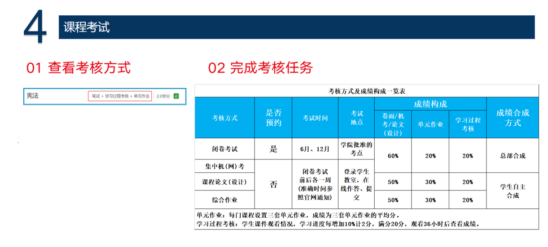
Task: Click the large number 4 section marker
Action: click(35, 28)
